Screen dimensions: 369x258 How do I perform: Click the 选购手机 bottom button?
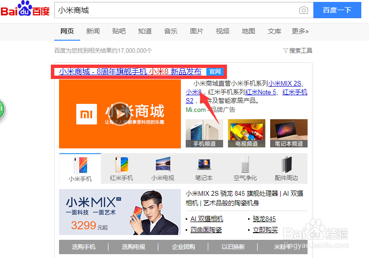tap(83, 247)
